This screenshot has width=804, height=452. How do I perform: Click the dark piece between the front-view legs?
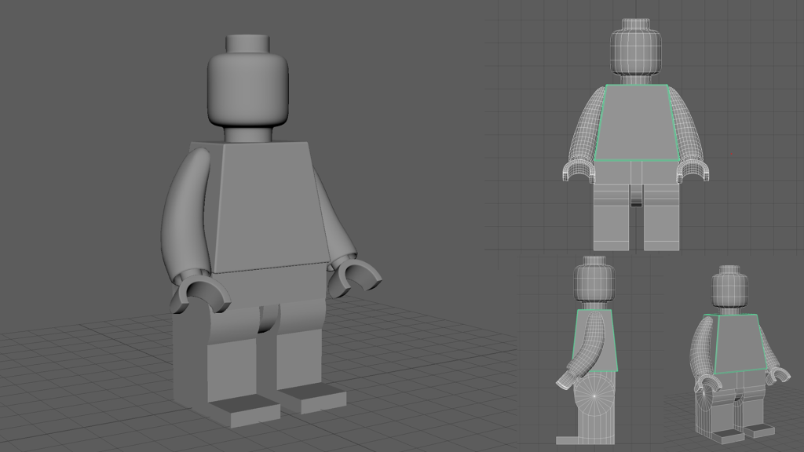636,195
